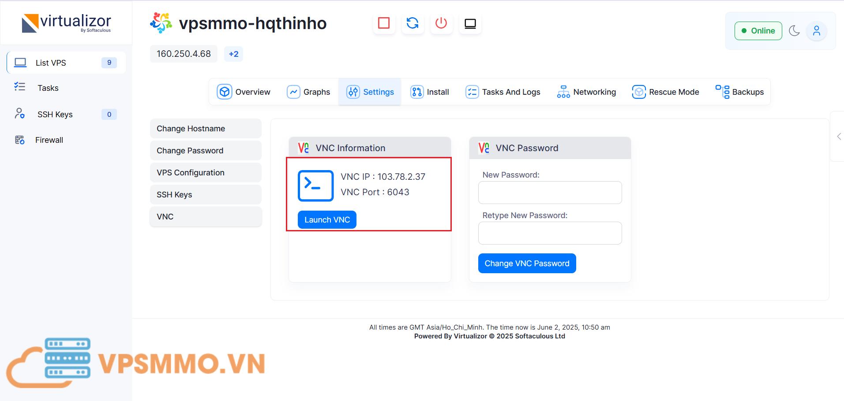
Task: Stop the VPS using the red stop icon
Action: click(383, 24)
